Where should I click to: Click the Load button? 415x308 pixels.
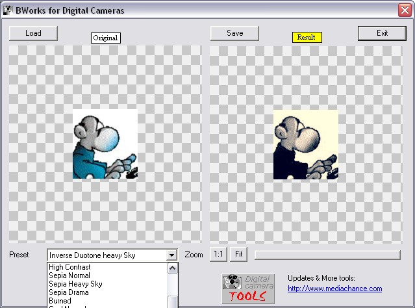click(x=33, y=33)
